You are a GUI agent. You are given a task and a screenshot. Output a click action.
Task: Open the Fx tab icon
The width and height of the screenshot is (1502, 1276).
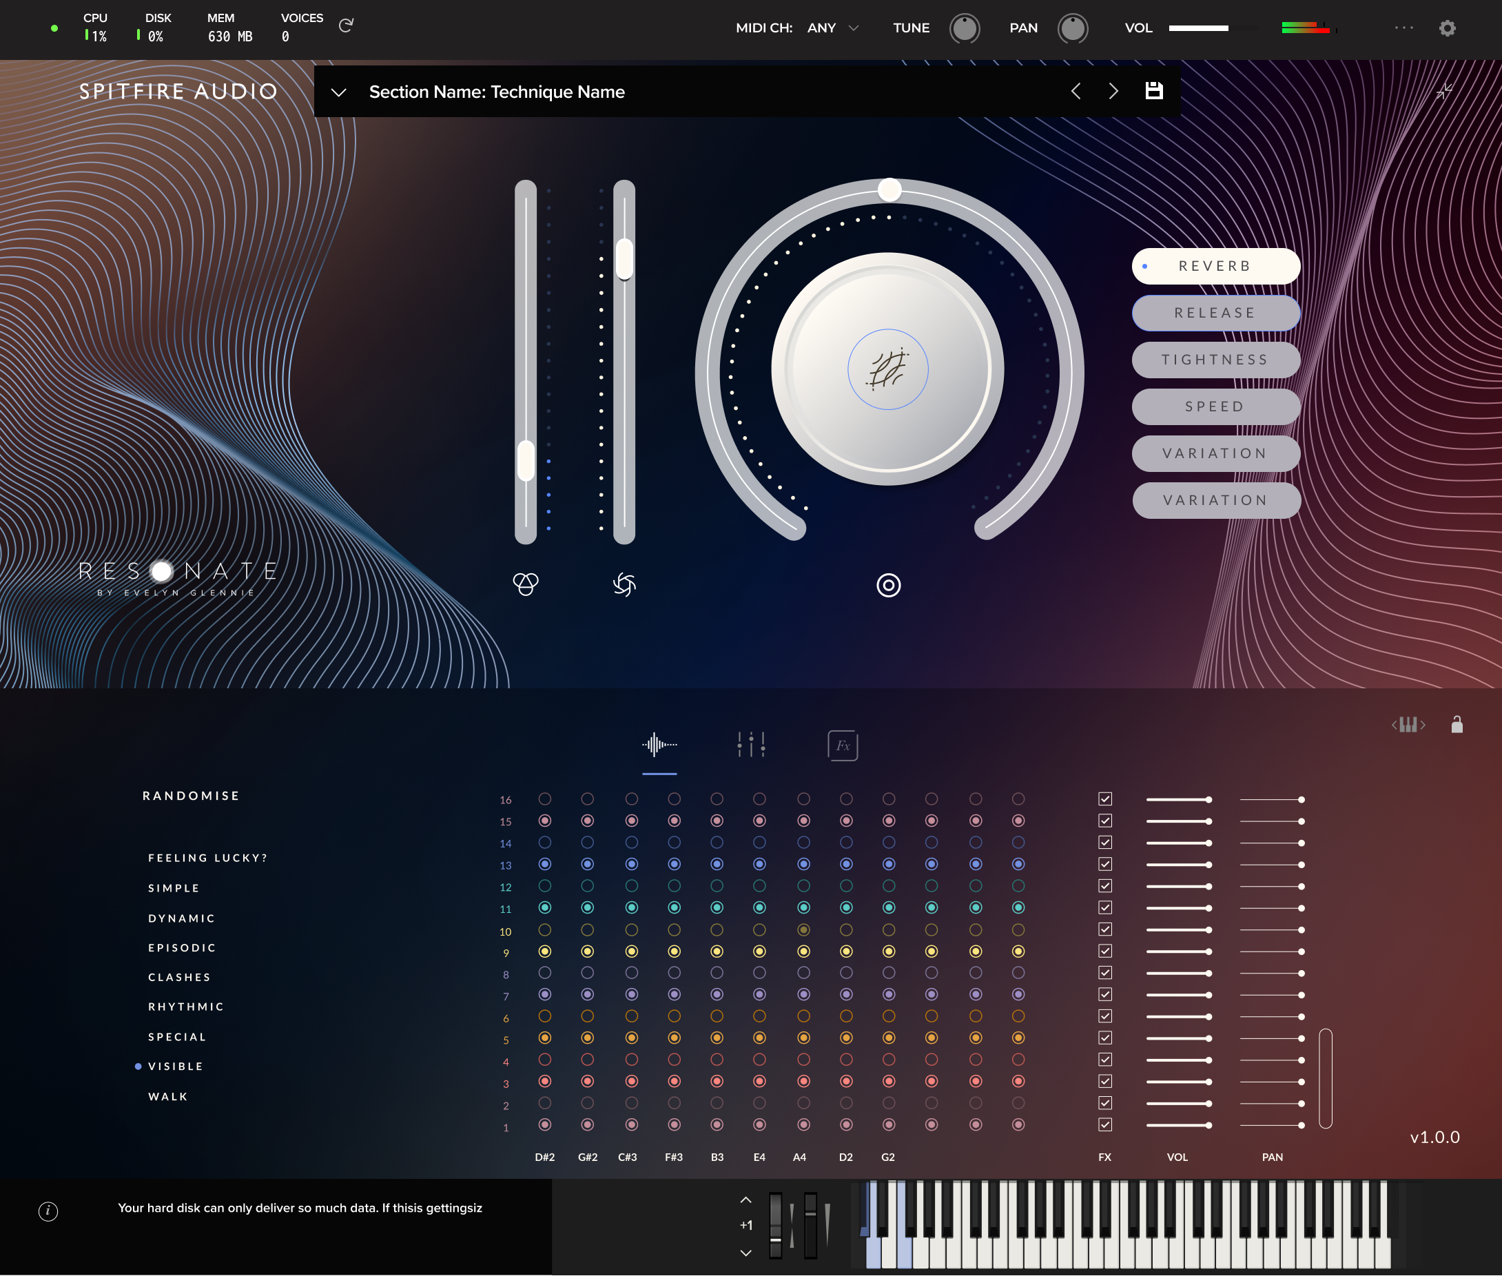click(x=843, y=745)
